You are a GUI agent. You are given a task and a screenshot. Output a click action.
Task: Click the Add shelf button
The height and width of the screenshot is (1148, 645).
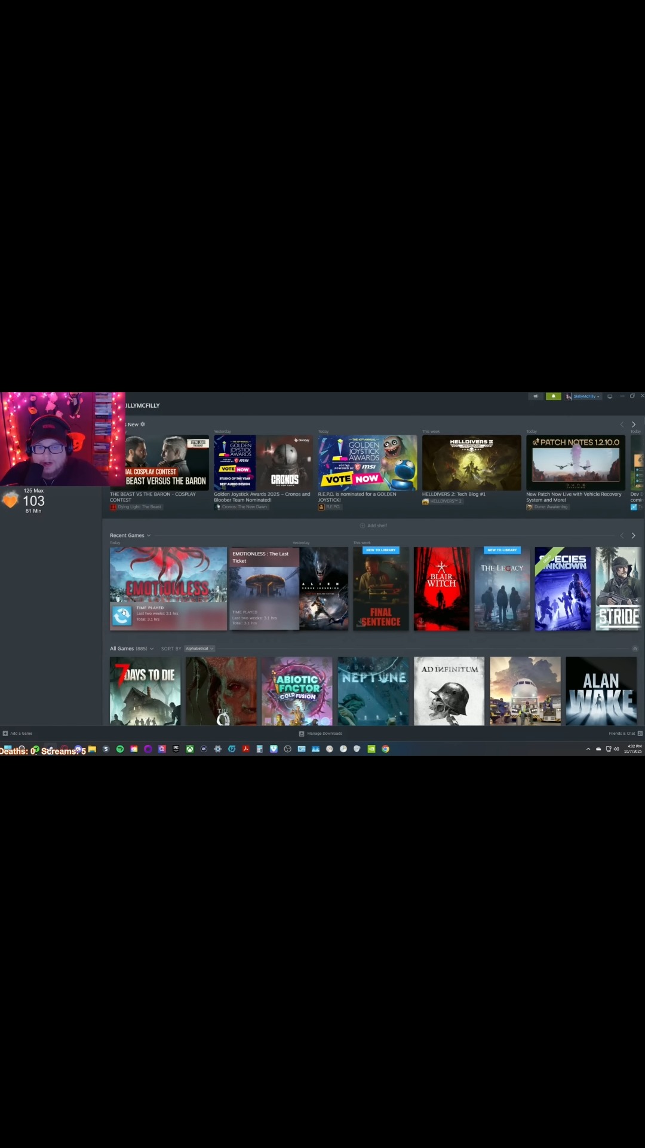click(373, 526)
